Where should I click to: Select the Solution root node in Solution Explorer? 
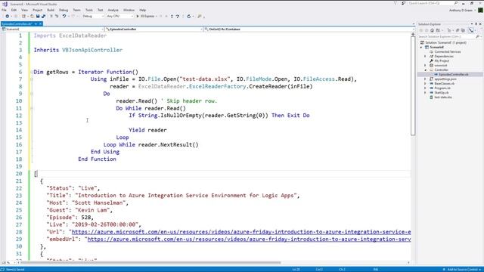[x=443, y=42]
